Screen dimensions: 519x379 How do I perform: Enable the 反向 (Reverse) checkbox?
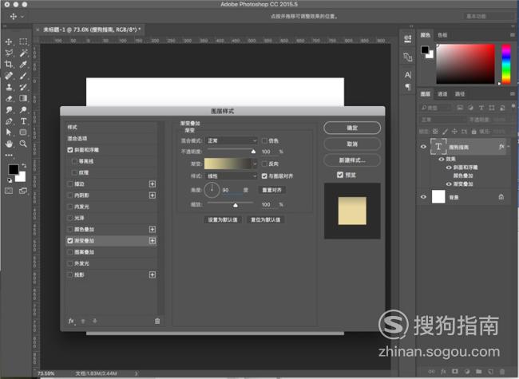[264, 164]
